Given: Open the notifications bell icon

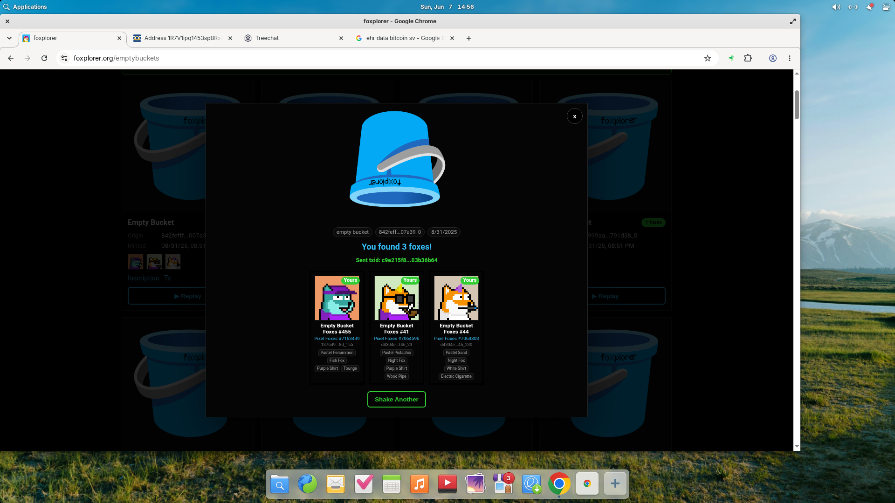Looking at the screenshot, I should coord(869,7).
